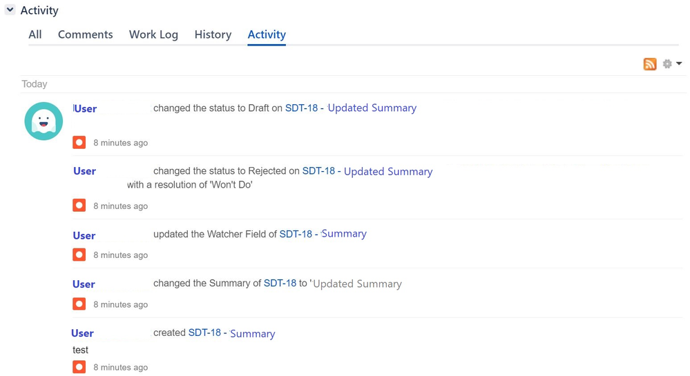Screen dimensions: 690x376
Task: Open Summary link in Watcher Field entry
Action: coord(344,233)
